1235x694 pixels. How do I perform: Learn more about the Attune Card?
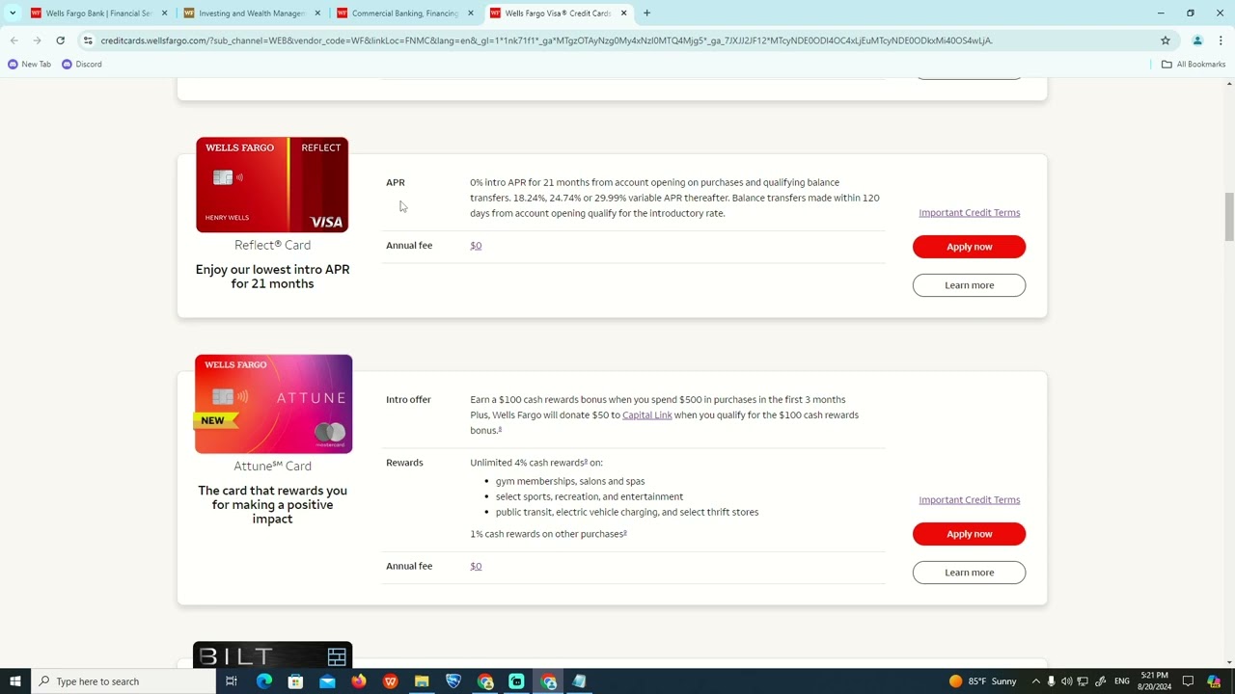(x=969, y=573)
